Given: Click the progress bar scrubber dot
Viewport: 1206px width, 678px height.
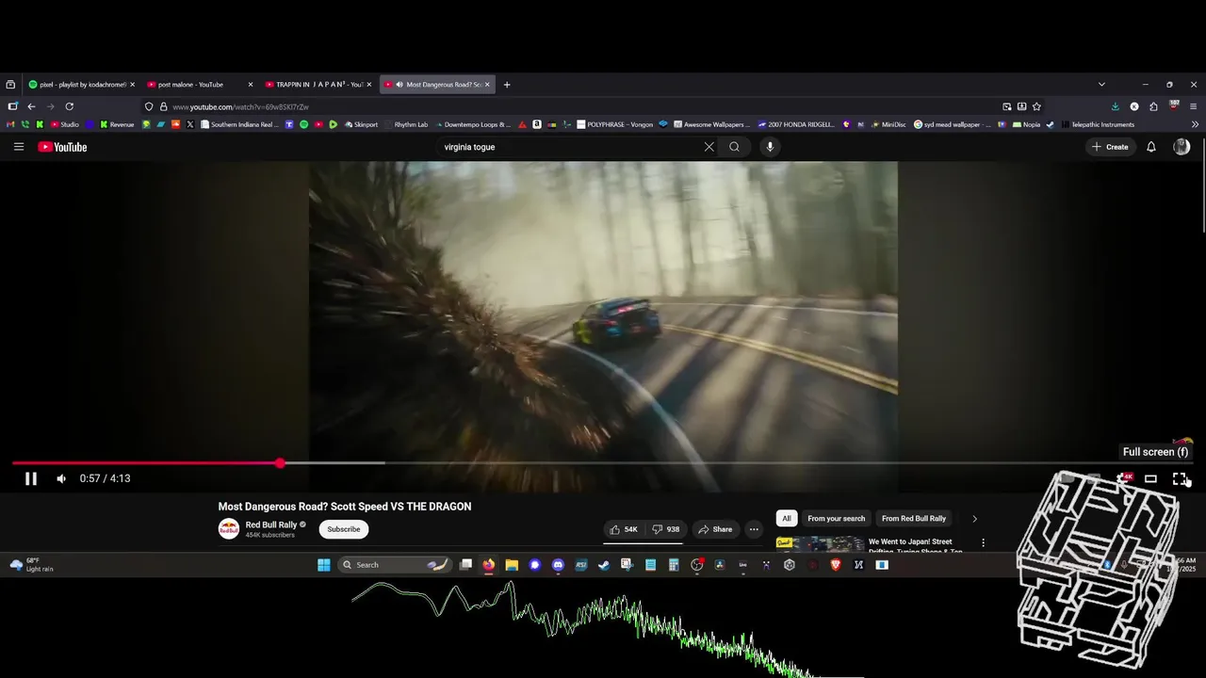Looking at the screenshot, I should tap(280, 463).
